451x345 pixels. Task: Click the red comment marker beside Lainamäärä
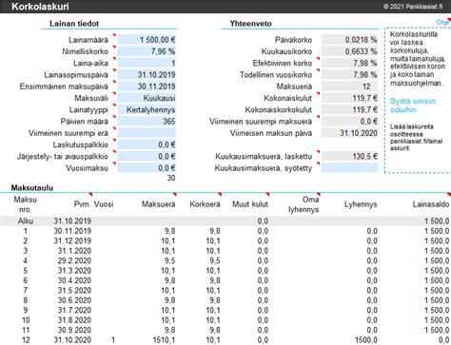pos(114,35)
